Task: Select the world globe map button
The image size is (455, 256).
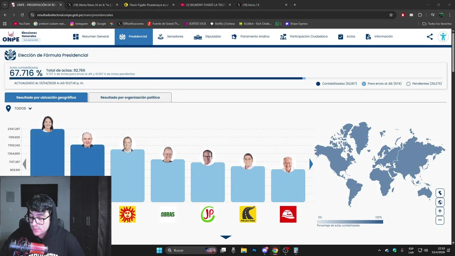Action: tap(440, 202)
